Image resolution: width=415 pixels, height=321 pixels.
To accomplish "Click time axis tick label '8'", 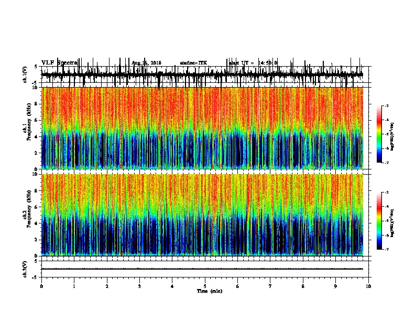I will [x=303, y=286].
